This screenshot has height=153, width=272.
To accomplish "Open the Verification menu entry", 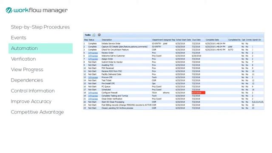I will coord(23,59).
